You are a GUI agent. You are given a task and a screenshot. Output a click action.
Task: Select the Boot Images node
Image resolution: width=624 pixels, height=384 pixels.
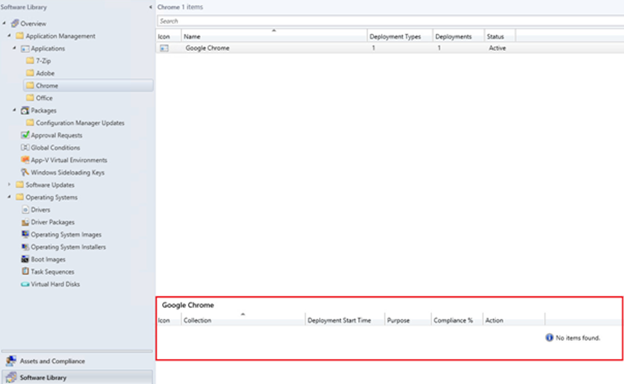coord(48,259)
